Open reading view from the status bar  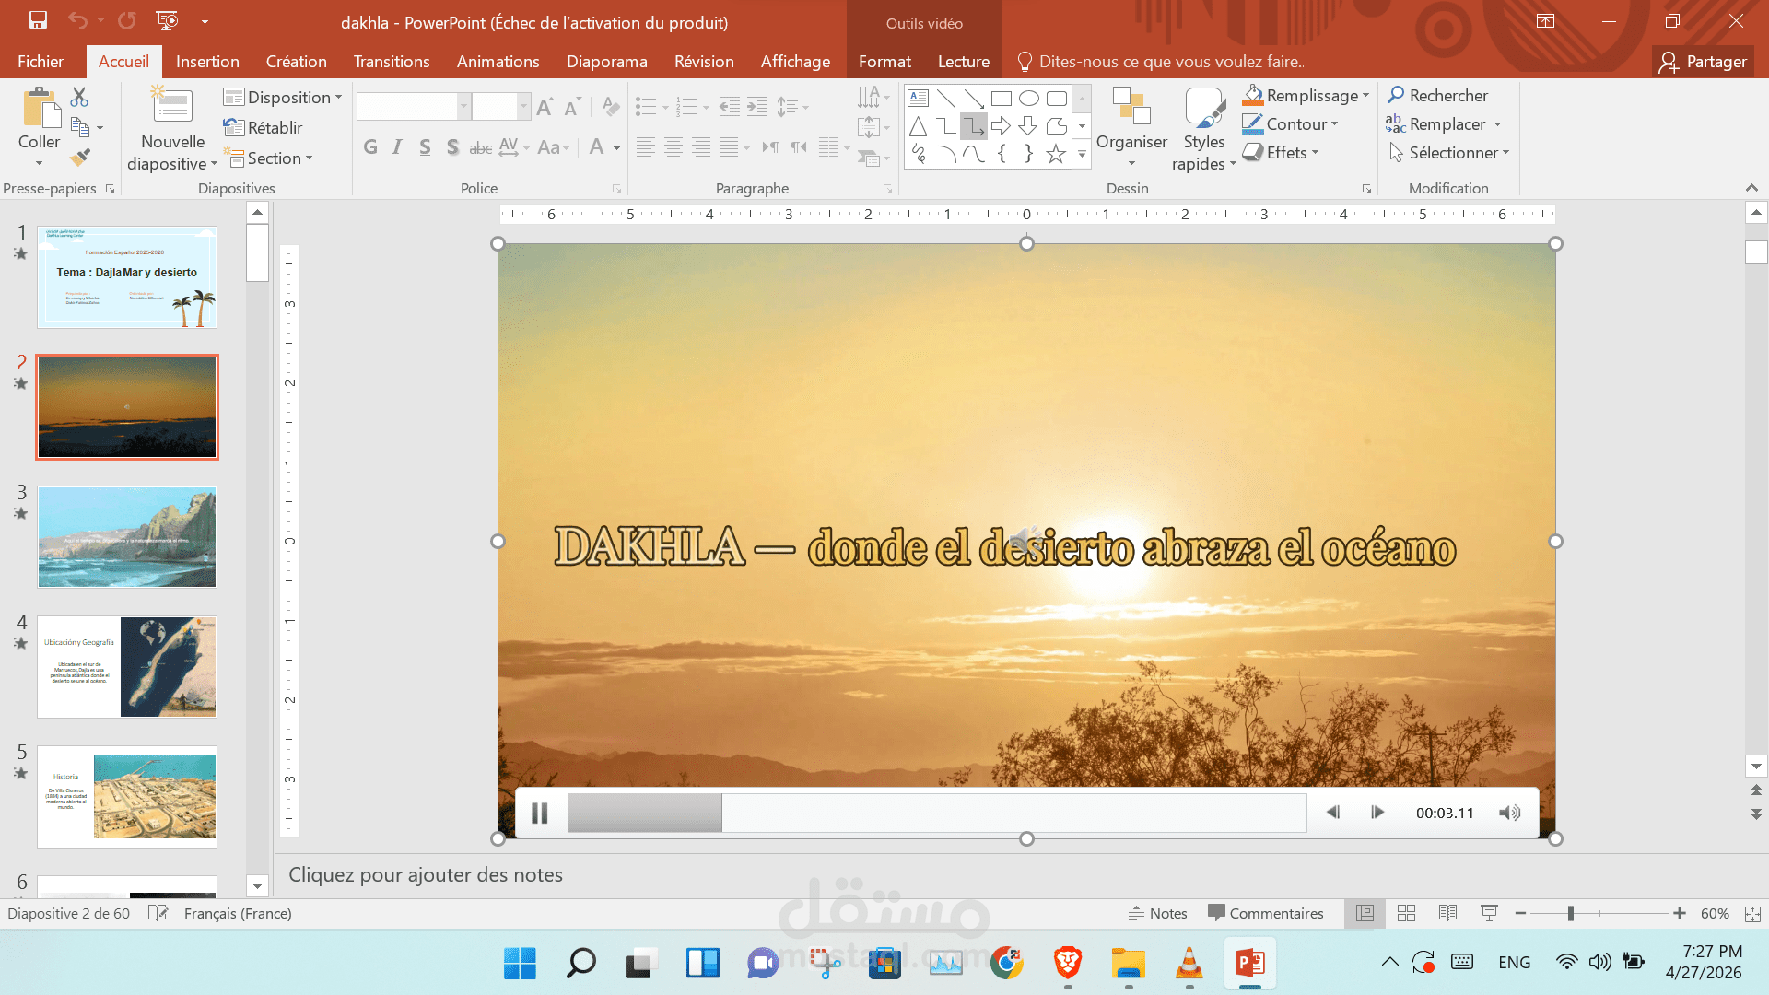tap(1447, 913)
